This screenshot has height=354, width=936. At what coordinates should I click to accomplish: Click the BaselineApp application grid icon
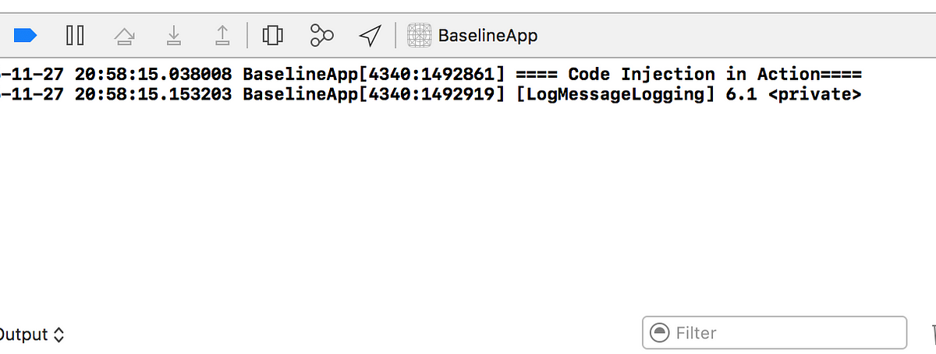click(x=420, y=35)
